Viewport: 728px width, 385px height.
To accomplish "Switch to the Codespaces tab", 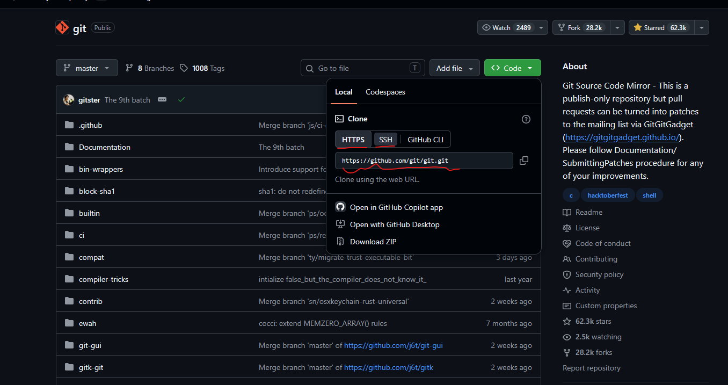I will (x=385, y=92).
